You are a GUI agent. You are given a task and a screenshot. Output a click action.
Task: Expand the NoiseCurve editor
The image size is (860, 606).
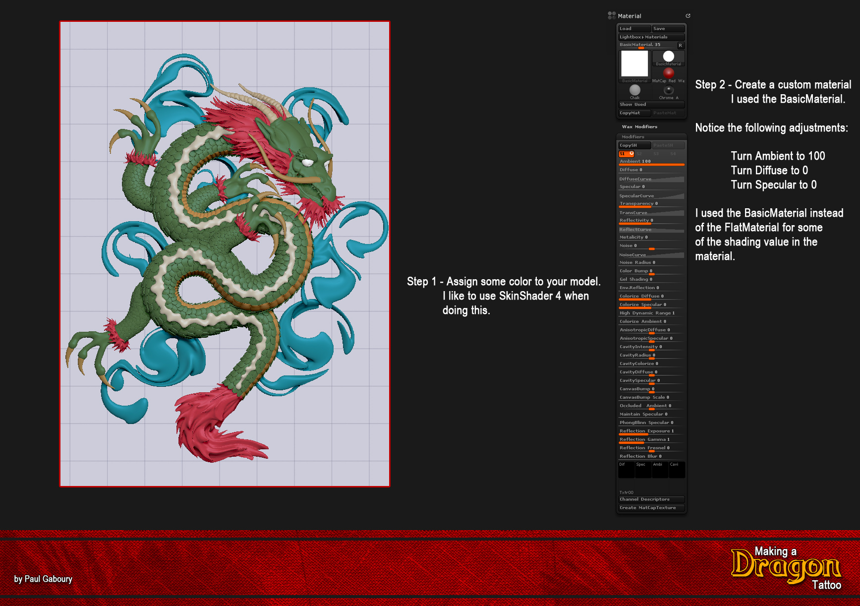coord(651,254)
